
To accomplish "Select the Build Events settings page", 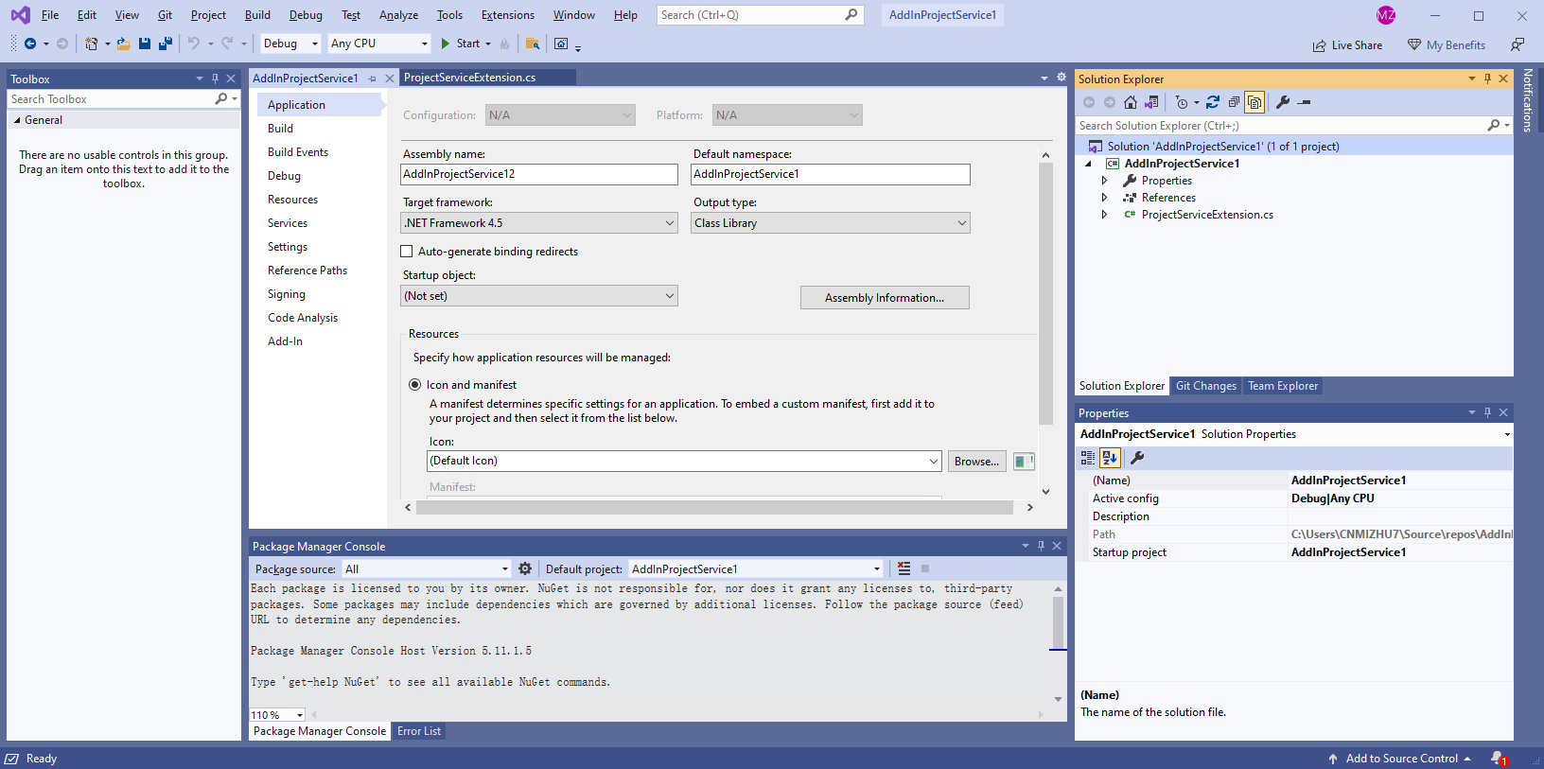I will [298, 152].
